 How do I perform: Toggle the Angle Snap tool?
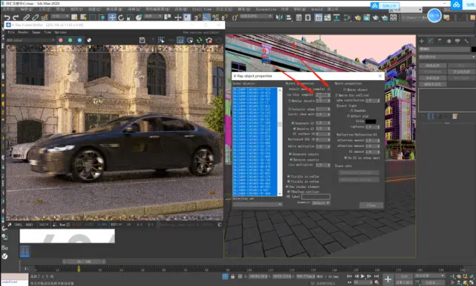[x=206, y=17]
